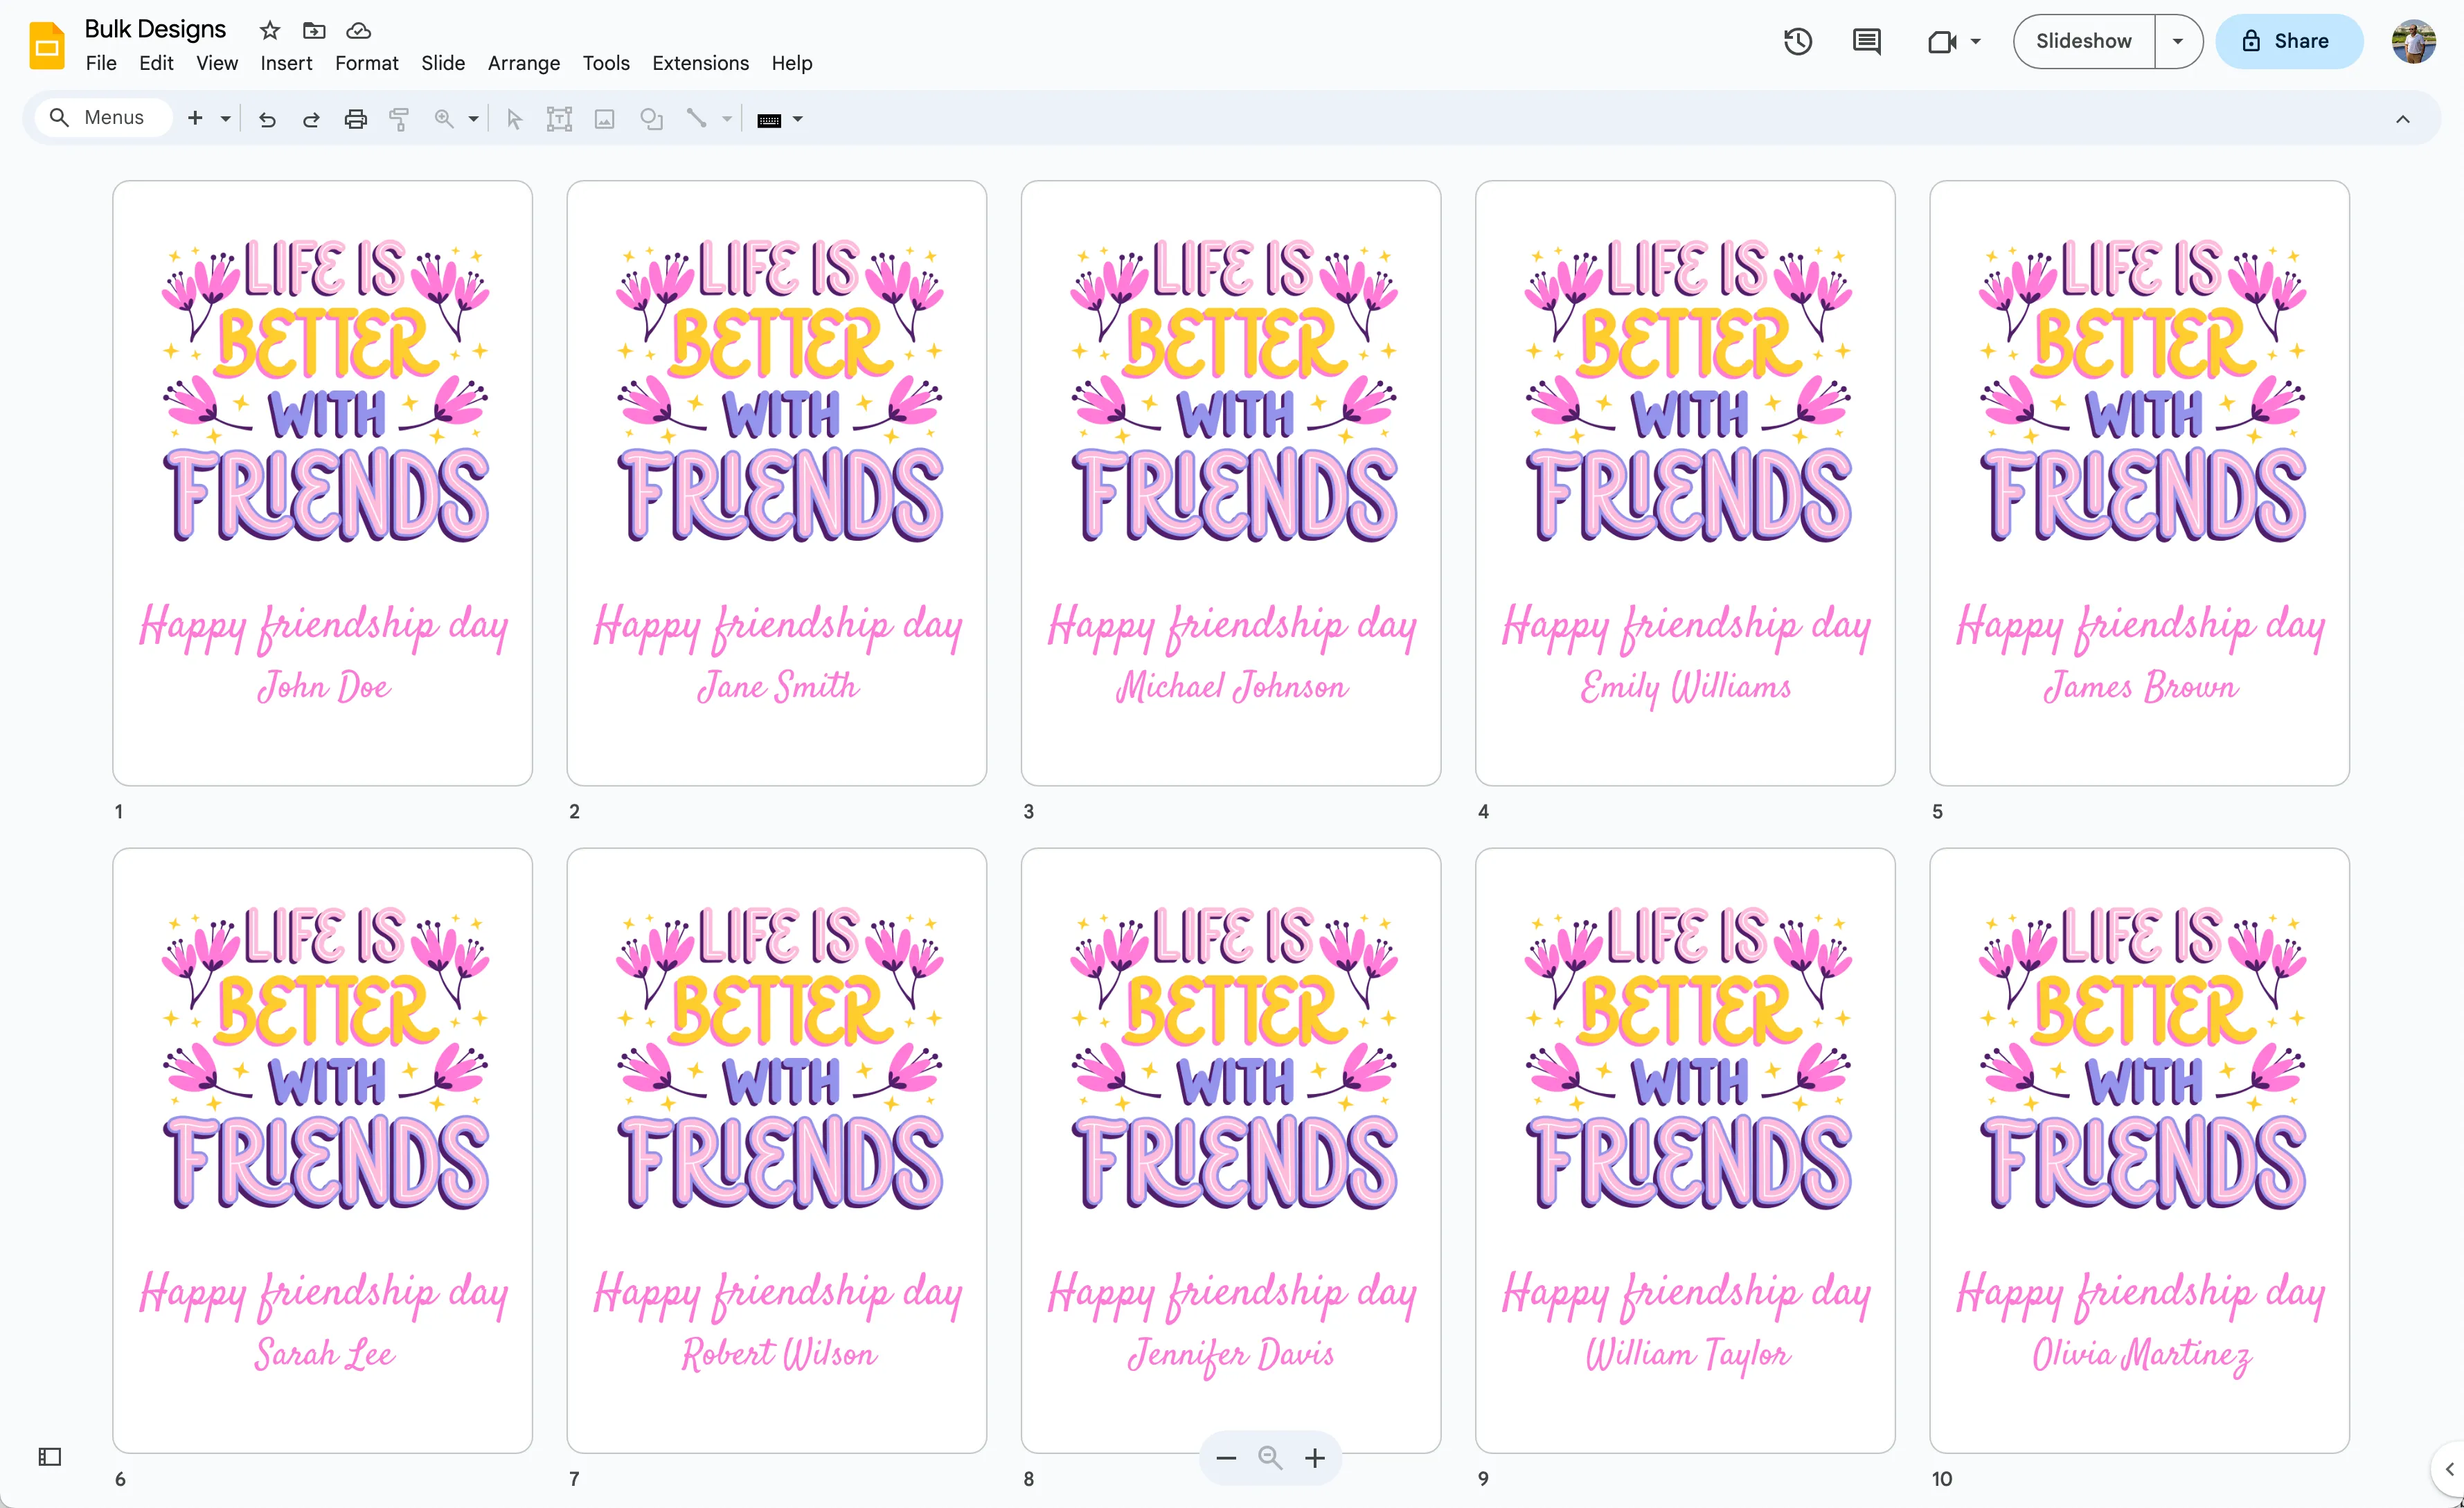This screenshot has width=2464, height=1508.
Task: Open the Insert menu
Action: (286, 62)
